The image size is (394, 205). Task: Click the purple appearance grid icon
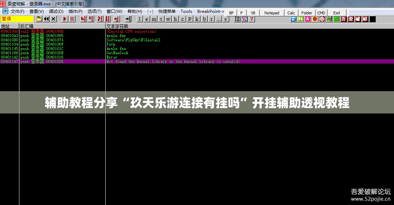tap(245, 19)
